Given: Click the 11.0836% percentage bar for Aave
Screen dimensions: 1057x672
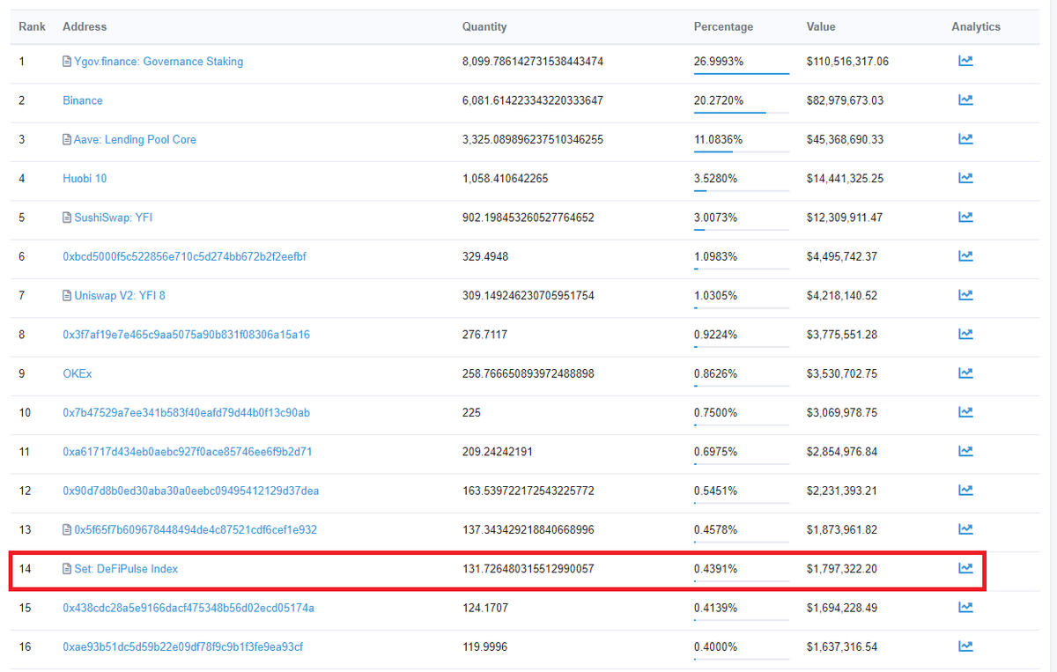Looking at the screenshot, I should coord(742,151).
